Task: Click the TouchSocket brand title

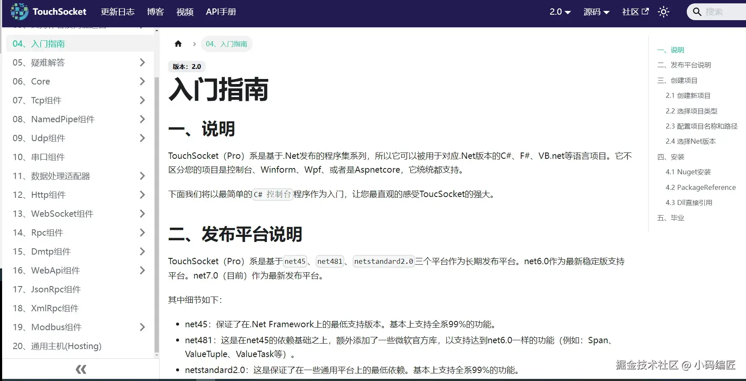Action: [x=60, y=12]
